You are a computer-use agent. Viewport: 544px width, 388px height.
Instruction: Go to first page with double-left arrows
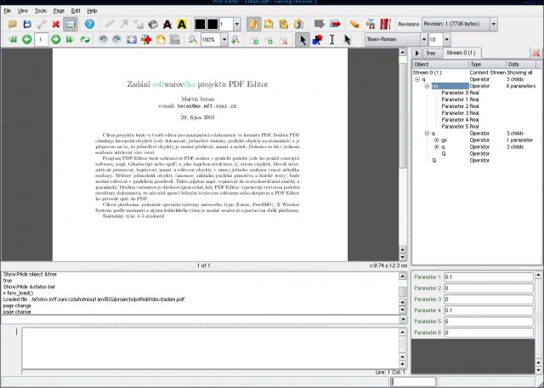pyautogui.click(x=13, y=40)
